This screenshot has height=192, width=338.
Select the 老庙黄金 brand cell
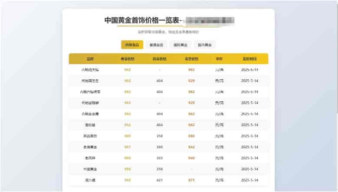click(x=90, y=147)
